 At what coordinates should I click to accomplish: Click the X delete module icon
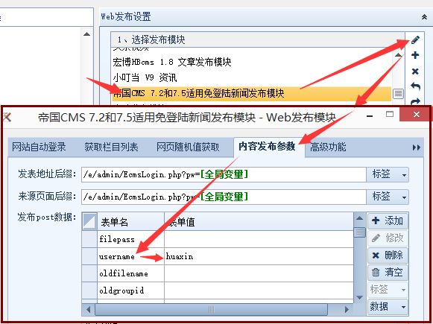tap(415, 72)
